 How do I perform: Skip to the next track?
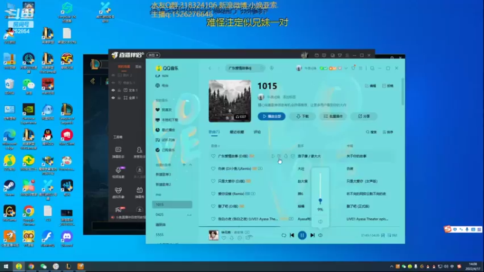point(312,235)
